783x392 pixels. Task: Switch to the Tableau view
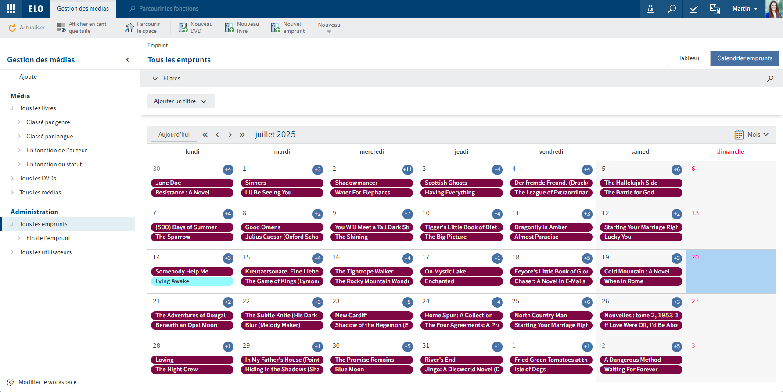point(689,58)
